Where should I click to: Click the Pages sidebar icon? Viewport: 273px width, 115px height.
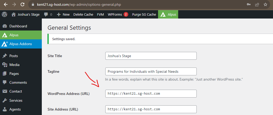[x=5, y=74]
